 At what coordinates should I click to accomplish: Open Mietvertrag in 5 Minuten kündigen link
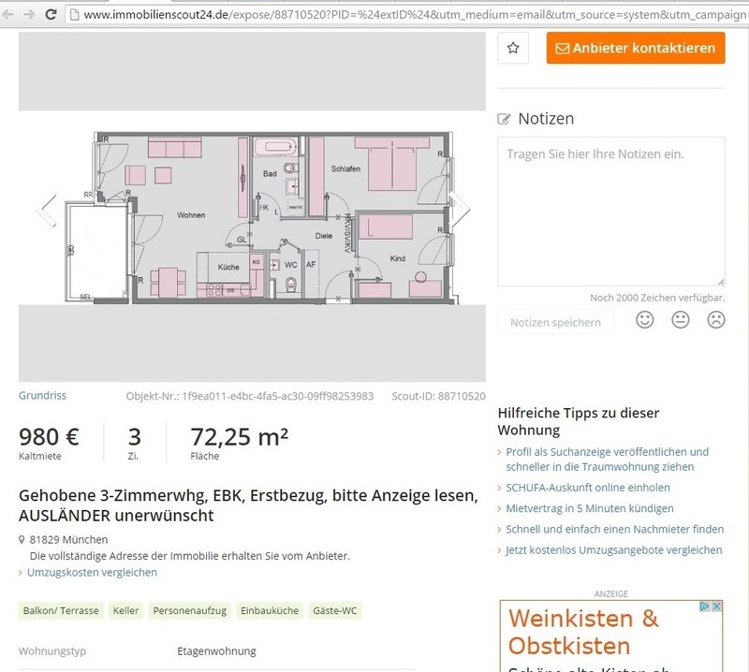point(590,508)
